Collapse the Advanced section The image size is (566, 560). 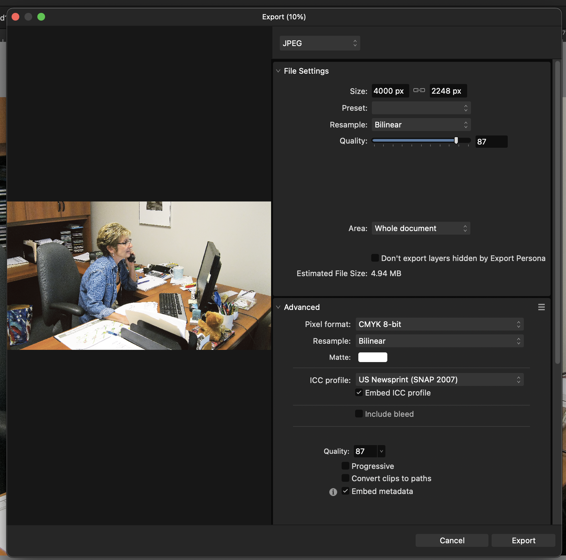(x=278, y=307)
